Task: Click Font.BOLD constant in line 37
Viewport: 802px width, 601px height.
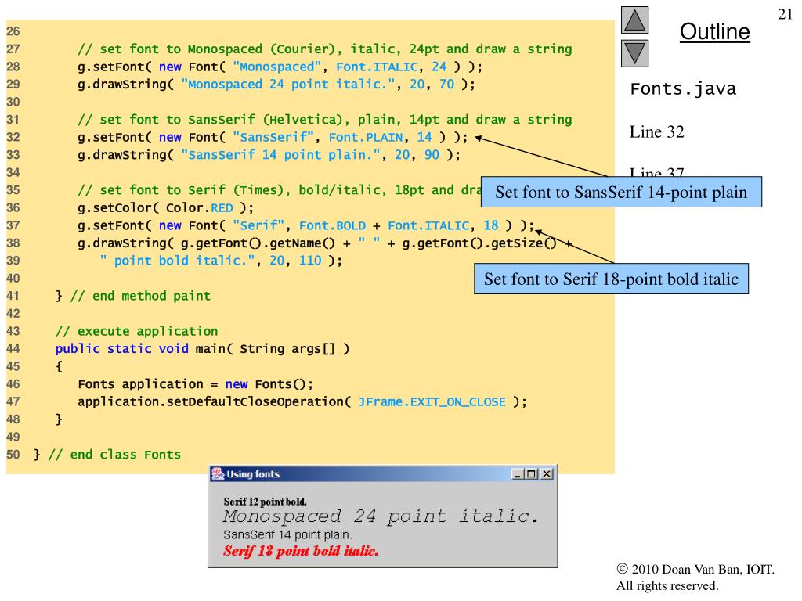Action: pos(332,225)
